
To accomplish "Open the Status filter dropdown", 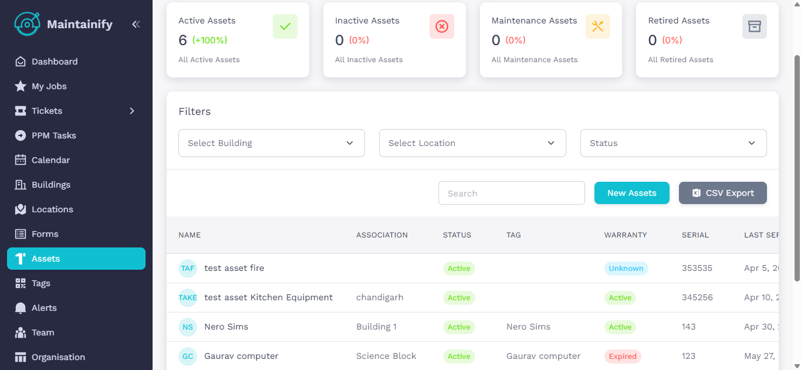I will (x=673, y=143).
